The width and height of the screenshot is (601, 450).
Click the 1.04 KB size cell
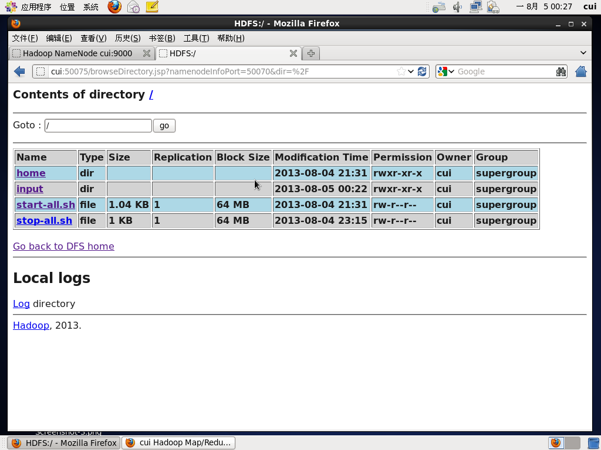coord(129,204)
